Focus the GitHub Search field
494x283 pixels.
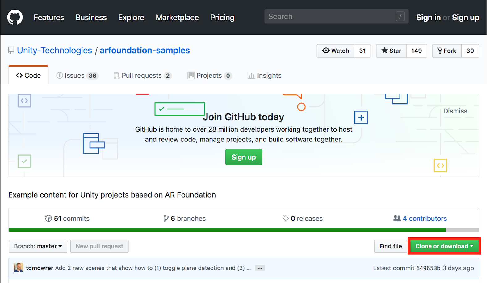tap(336, 16)
